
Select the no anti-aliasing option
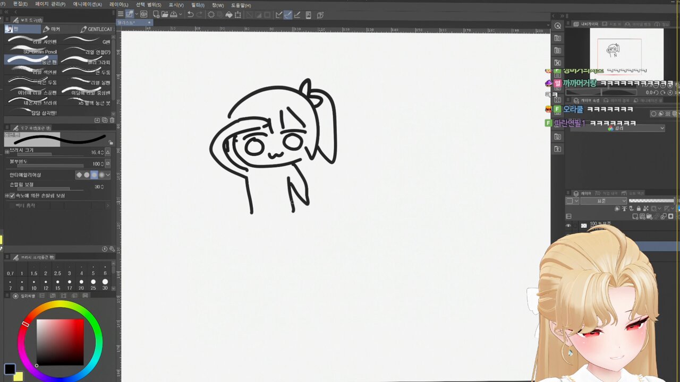(79, 175)
